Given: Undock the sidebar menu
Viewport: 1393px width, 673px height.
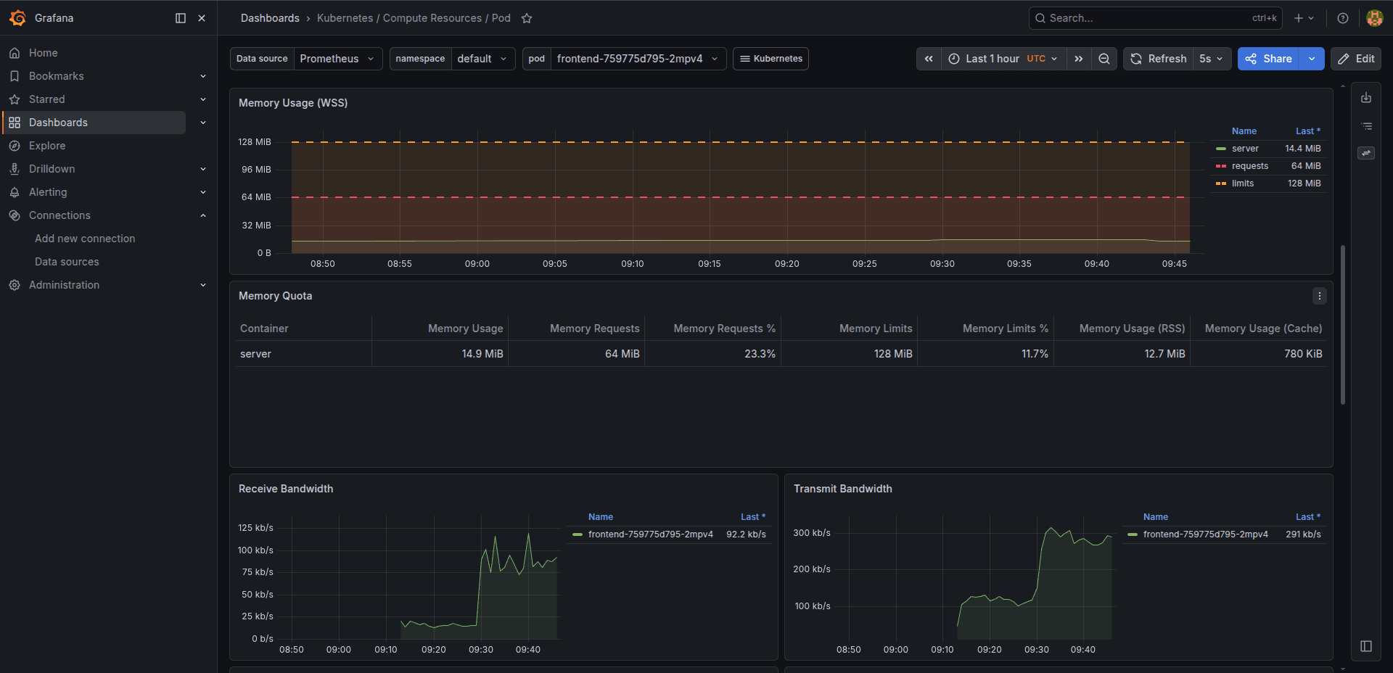Looking at the screenshot, I should pyautogui.click(x=181, y=18).
